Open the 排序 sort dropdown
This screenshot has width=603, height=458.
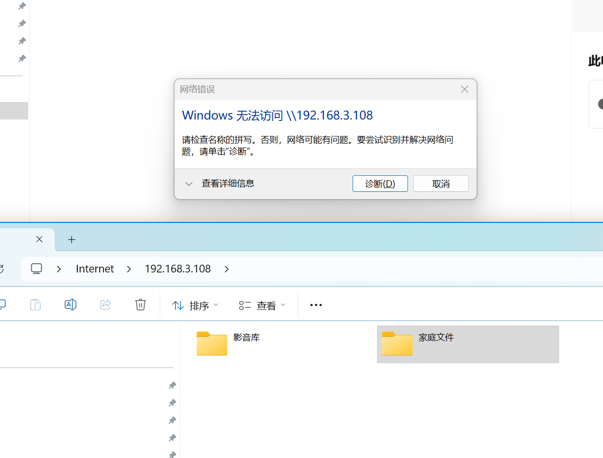click(195, 305)
